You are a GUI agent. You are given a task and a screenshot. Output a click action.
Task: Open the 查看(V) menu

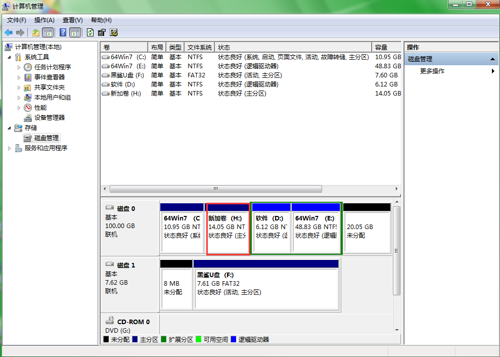pyautogui.click(x=72, y=20)
